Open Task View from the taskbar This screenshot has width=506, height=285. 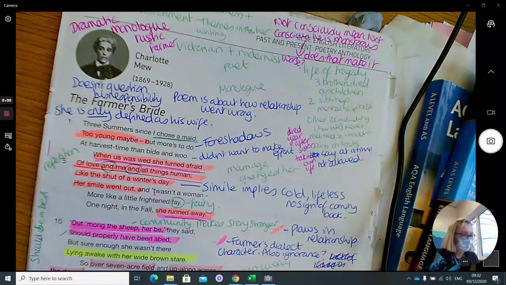point(137,278)
